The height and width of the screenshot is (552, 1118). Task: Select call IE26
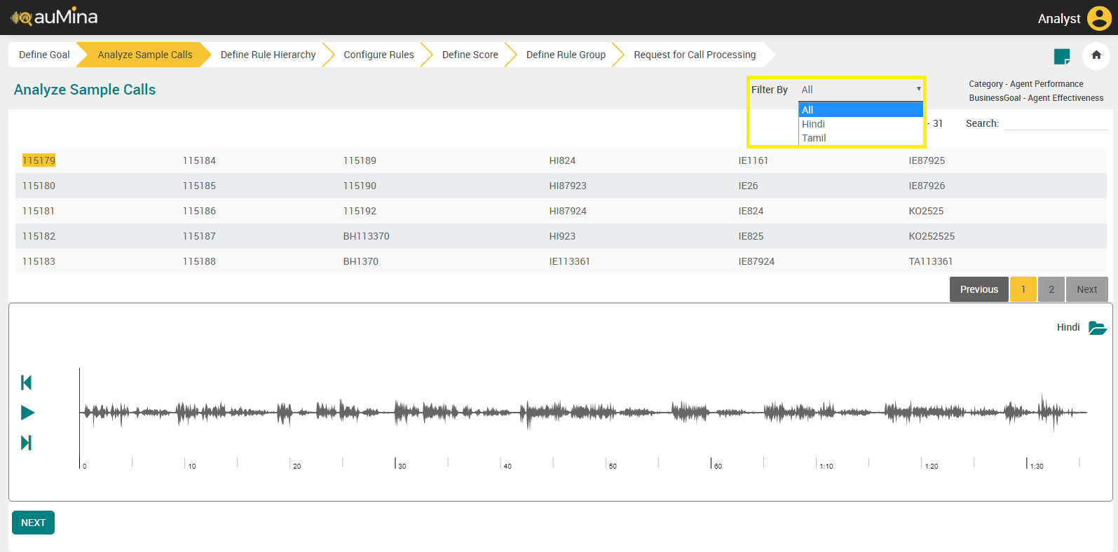pyautogui.click(x=748, y=186)
